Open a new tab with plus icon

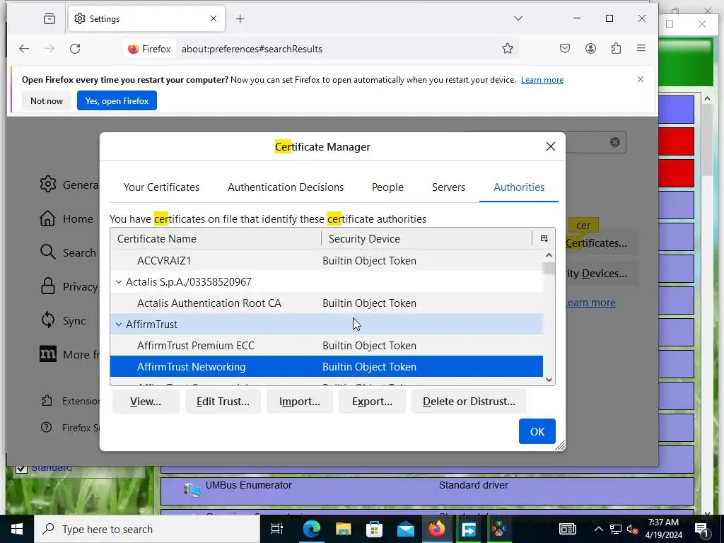coord(240,18)
